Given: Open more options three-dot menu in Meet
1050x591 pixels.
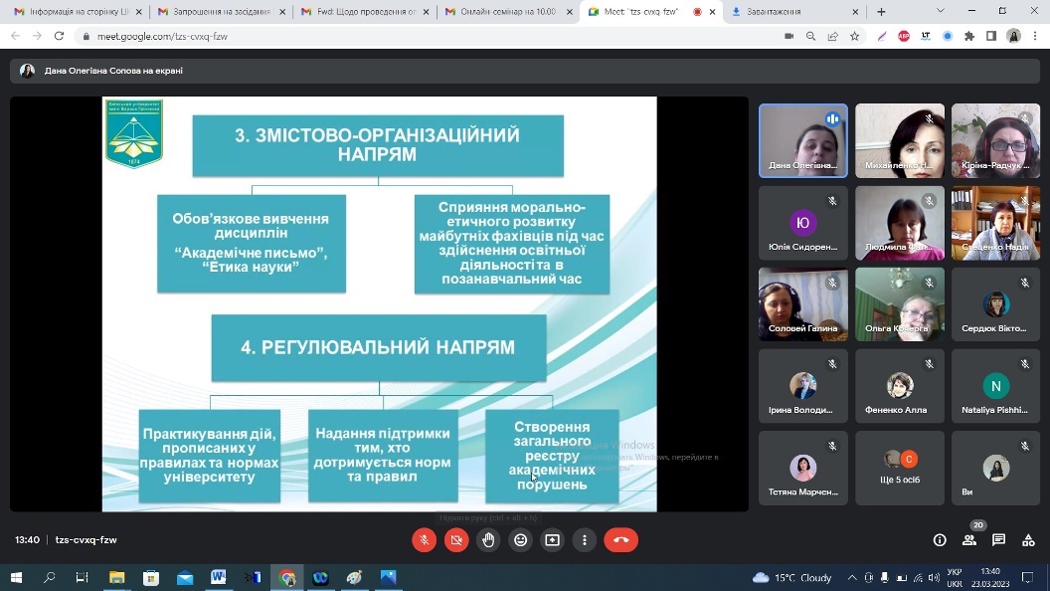Looking at the screenshot, I should tap(585, 540).
